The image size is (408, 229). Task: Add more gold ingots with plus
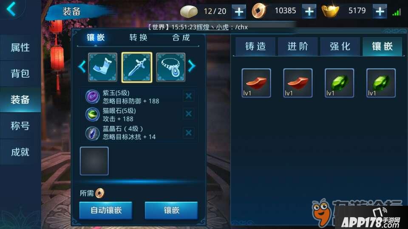click(380, 11)
